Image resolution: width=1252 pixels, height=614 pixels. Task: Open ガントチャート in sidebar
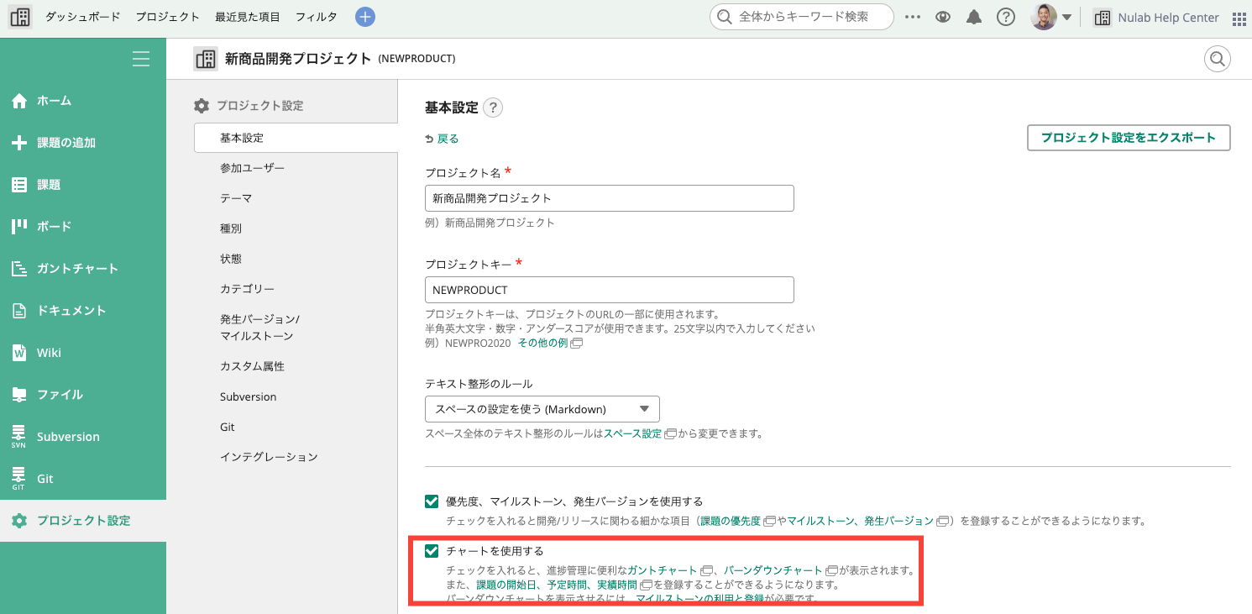click(x=83, y=269)
